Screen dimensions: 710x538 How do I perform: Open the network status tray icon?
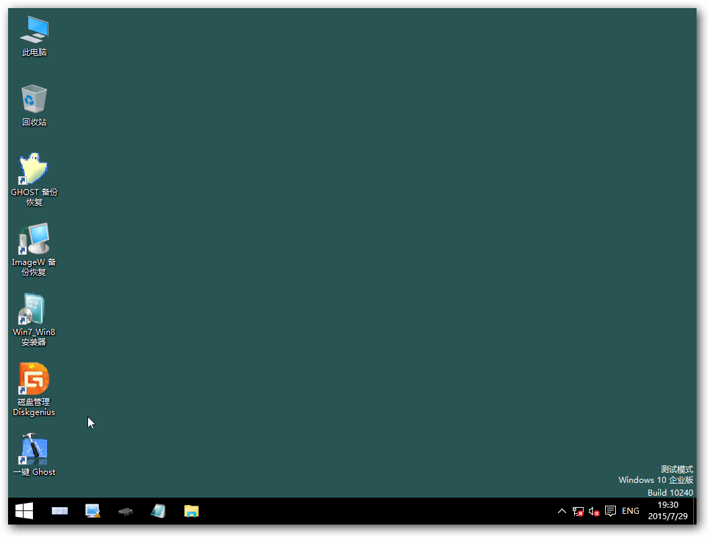tap(578, 511)
